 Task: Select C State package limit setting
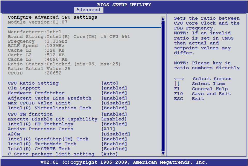(51, 154)
